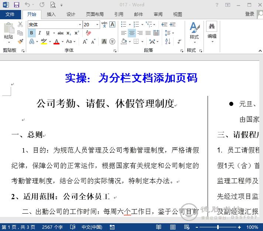Toggle strikethrough abc formatting
The width and height of the screenshot is (263, 231).
point(61,33)
